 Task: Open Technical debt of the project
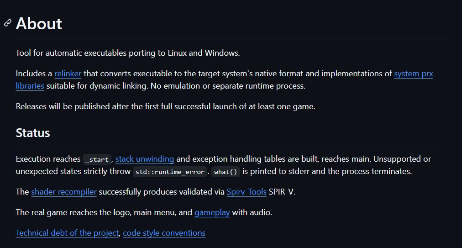pyautogui.click(x=67, y=233)
